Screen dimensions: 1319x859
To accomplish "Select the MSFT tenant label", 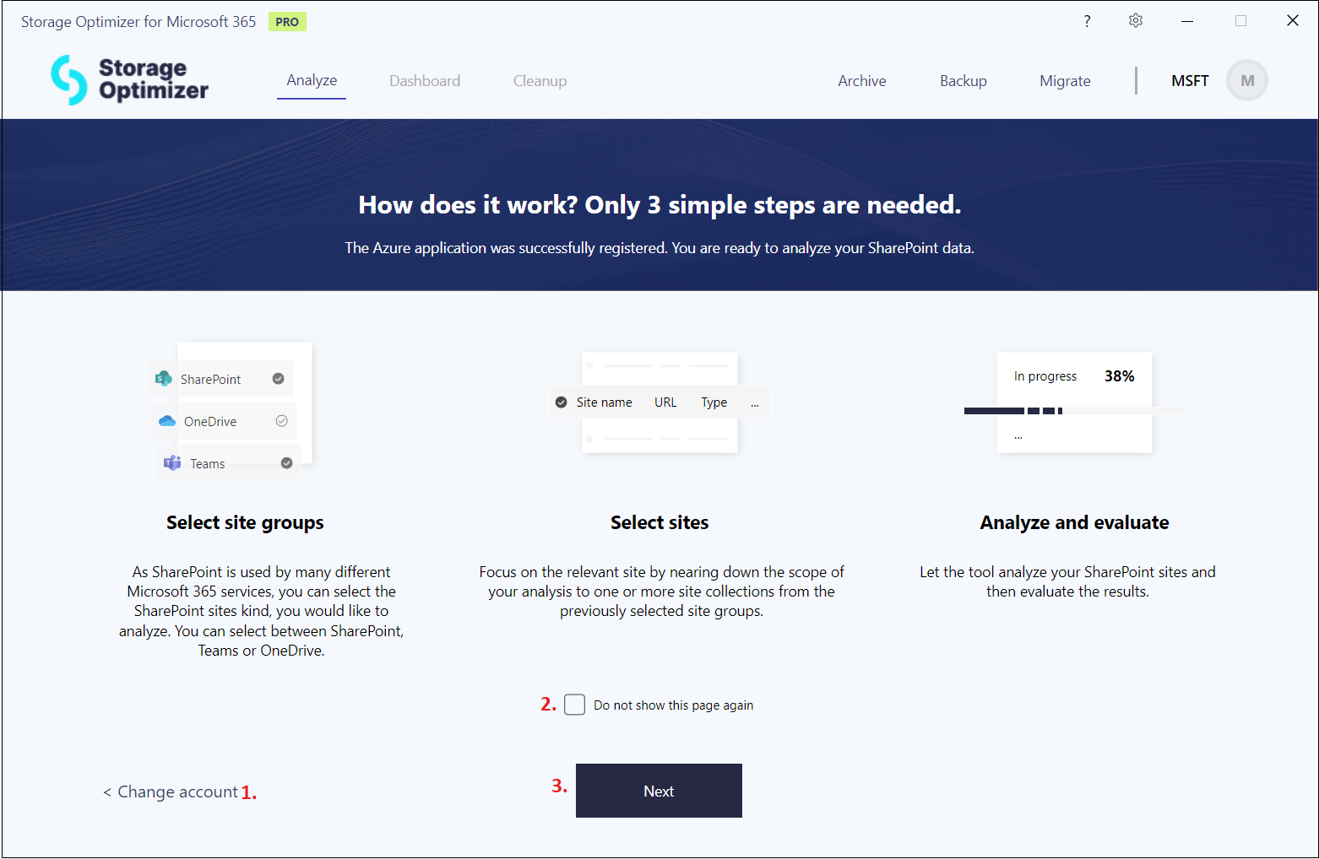I will 1189,81.
